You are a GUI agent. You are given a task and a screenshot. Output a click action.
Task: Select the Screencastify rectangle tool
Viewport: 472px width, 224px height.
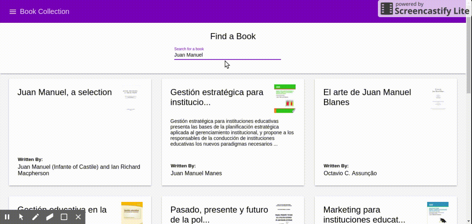(64, 217)
